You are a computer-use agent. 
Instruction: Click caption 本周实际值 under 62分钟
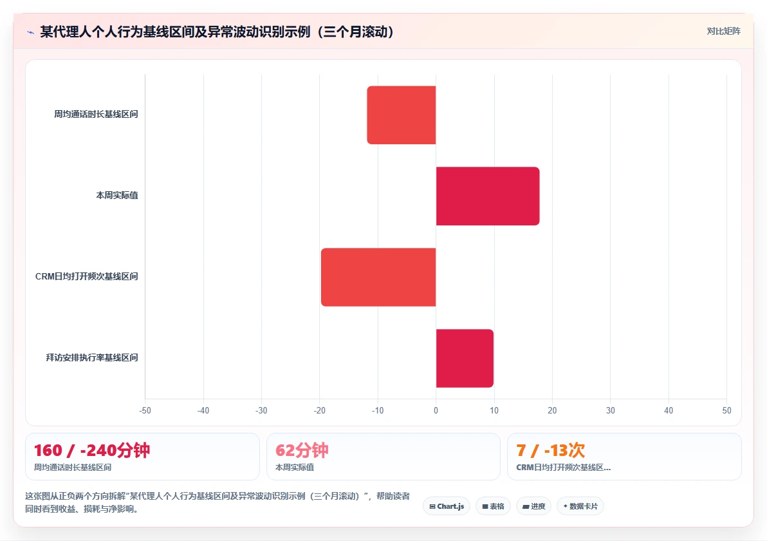(295, 468)
